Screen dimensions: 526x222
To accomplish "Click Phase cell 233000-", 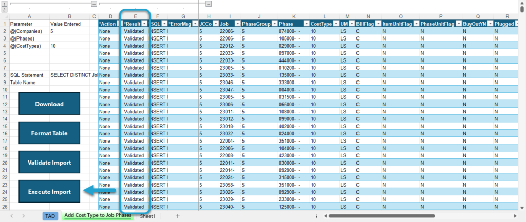I will (x=294, y=199).
